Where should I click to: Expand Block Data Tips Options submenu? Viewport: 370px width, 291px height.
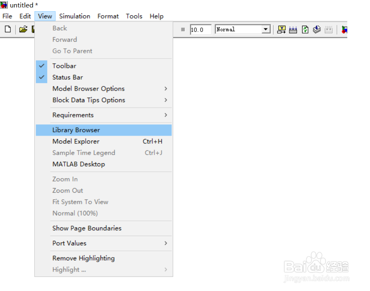(x=104, y=100)
